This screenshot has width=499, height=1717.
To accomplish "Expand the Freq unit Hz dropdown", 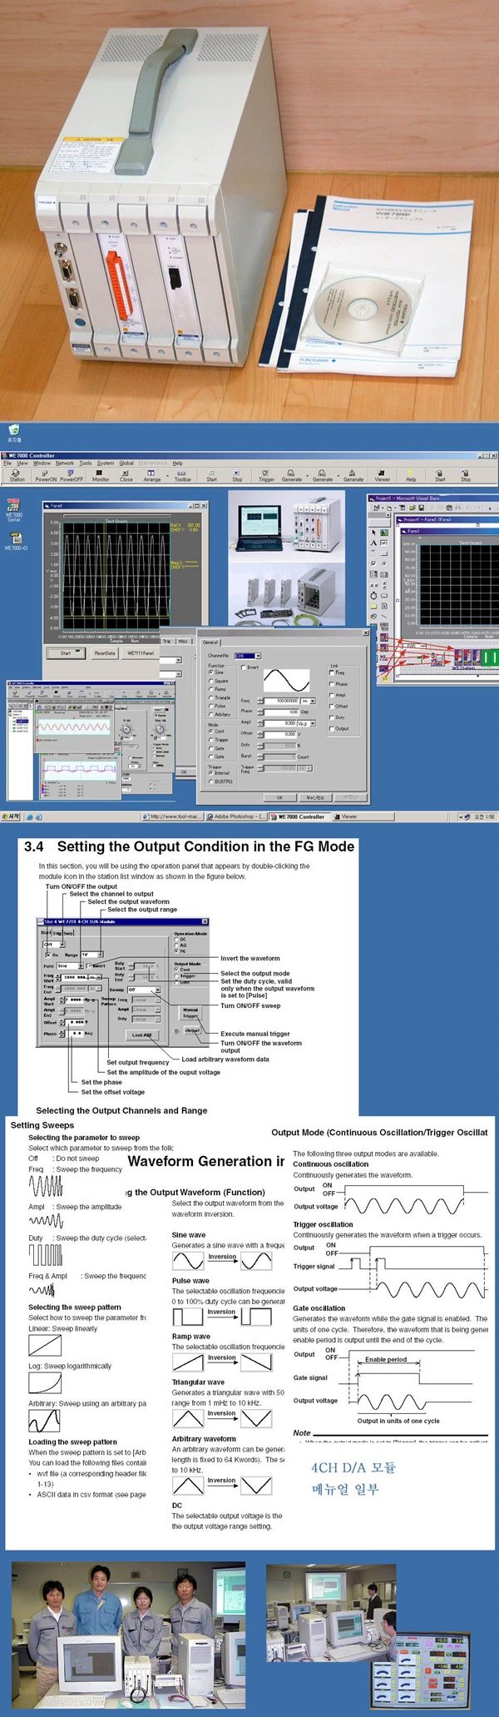I will (x=314, y=701).
